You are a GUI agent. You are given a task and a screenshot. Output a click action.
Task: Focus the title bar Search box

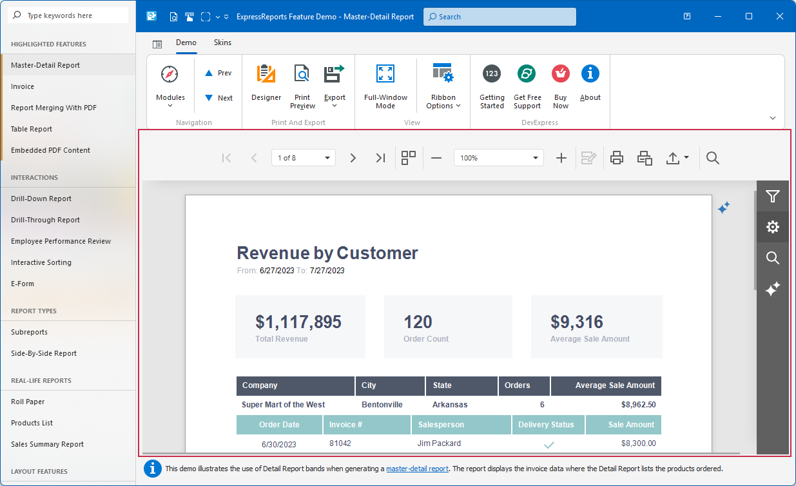tap(500, 17)
